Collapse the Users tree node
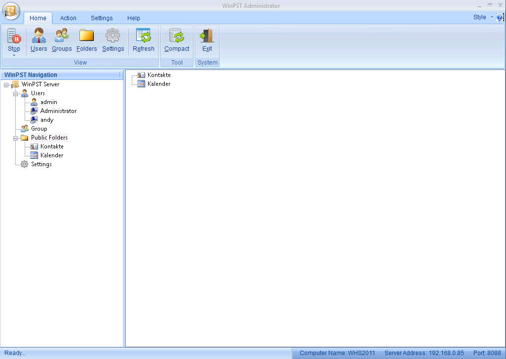Viewport: 506px width, 359px height. pos(15,93)
